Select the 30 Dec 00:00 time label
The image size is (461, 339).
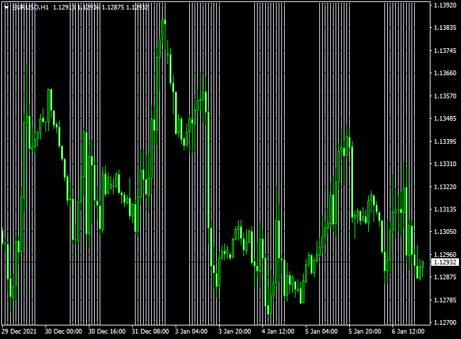[x=63, y=332]
